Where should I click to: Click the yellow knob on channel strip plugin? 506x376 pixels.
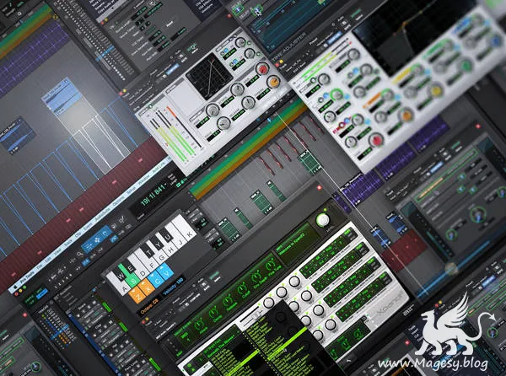[x=436, y=90]
